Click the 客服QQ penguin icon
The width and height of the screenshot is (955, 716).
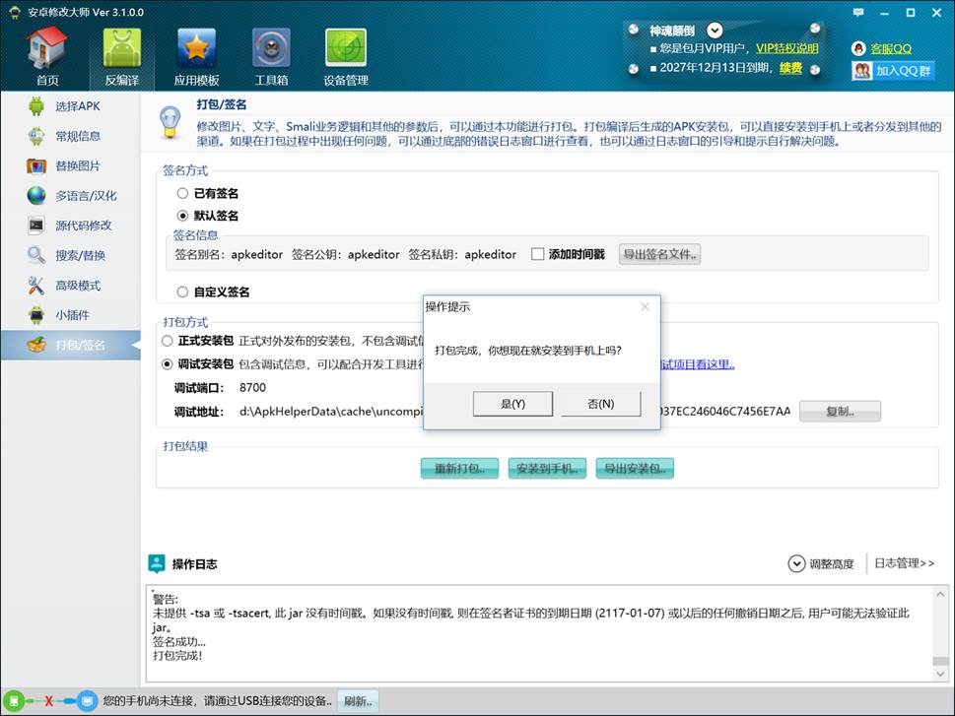point(858,48)
